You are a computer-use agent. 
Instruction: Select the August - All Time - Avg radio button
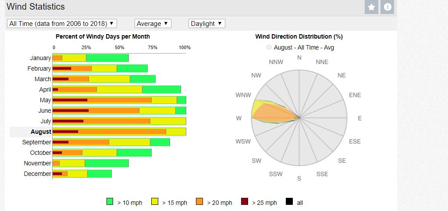pyautogui.click(x=269, y=47)
